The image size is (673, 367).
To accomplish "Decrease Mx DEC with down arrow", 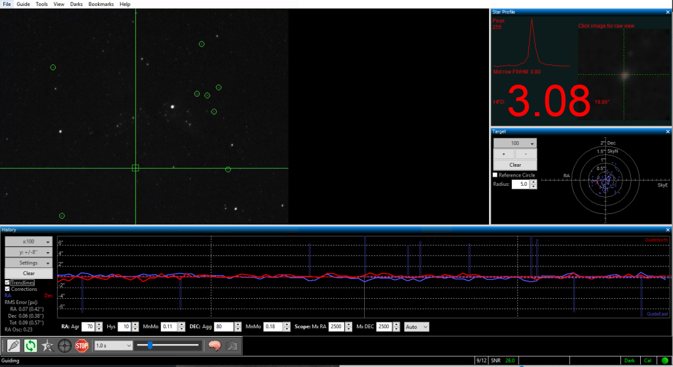I will click(396, 329).
